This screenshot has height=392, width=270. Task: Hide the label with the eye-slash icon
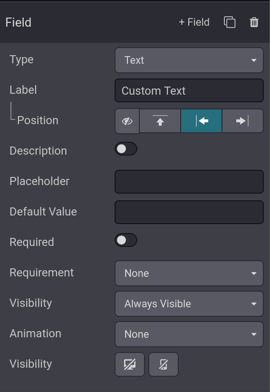point(127,121)
